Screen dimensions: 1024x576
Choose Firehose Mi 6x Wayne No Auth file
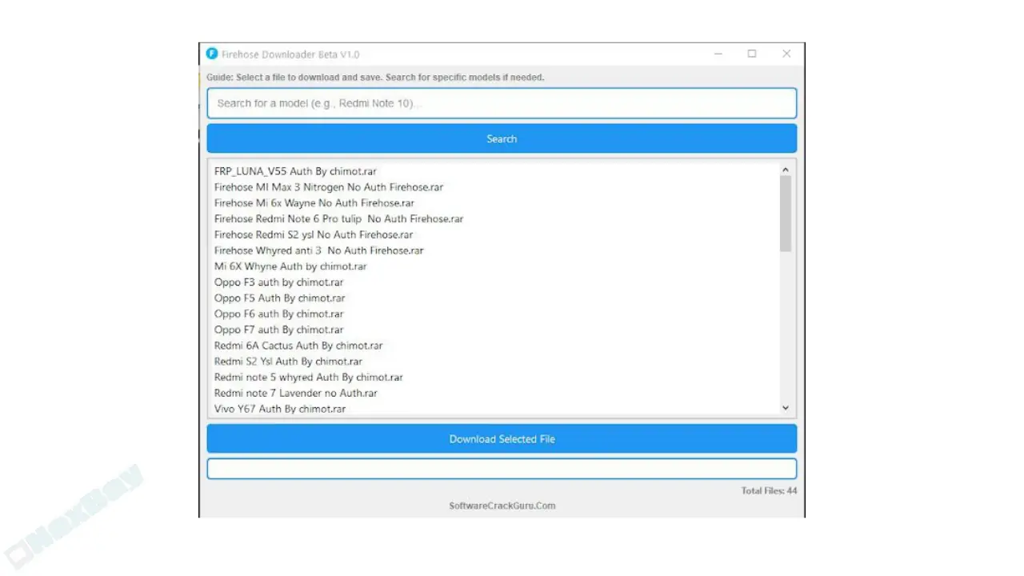314,203
